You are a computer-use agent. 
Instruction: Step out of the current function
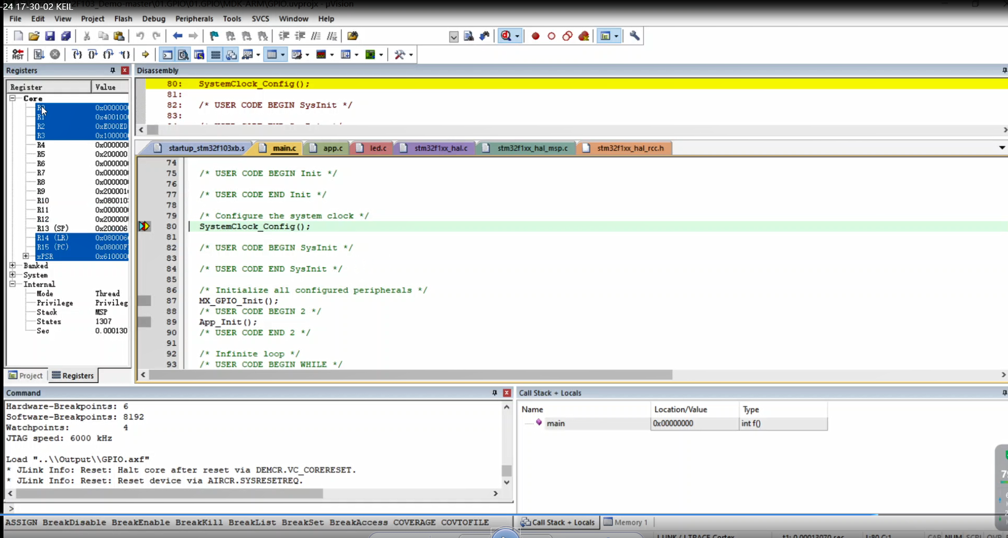coord(108,55)
